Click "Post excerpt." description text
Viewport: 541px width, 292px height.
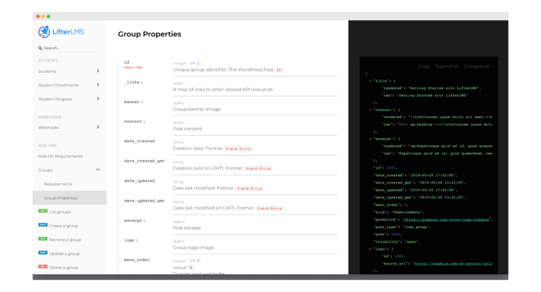pos(188,228)
